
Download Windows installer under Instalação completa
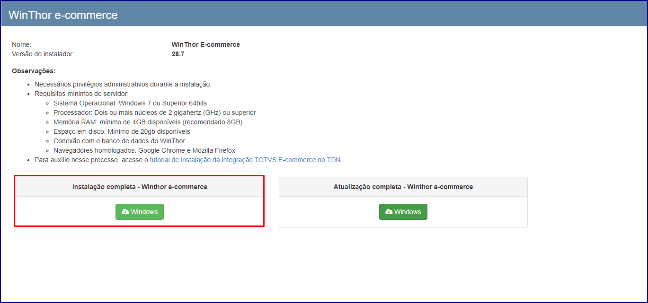140,212
